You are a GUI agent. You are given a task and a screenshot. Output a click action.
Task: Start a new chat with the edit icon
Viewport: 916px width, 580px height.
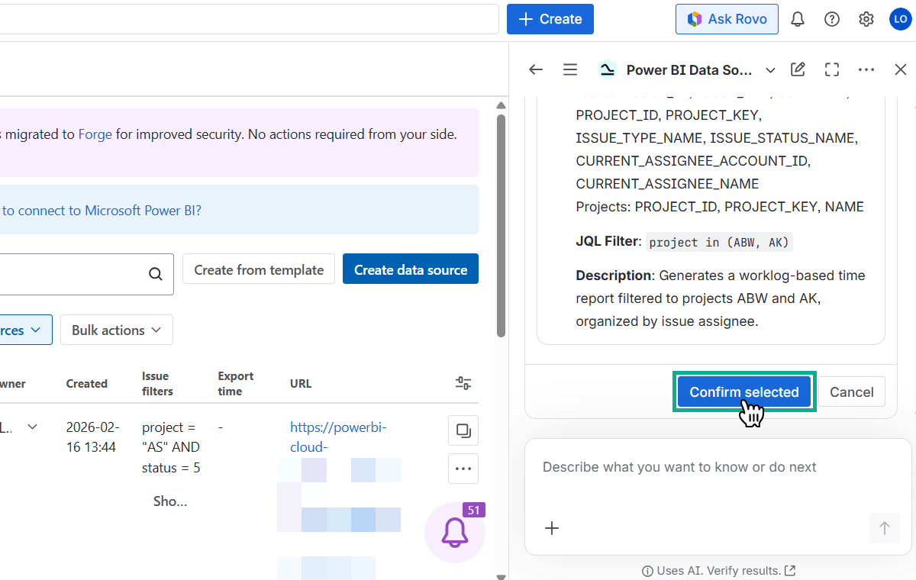click(x=798, y=69)
